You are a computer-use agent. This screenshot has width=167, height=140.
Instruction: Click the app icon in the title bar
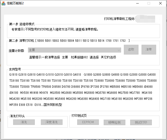click(3, 4)
